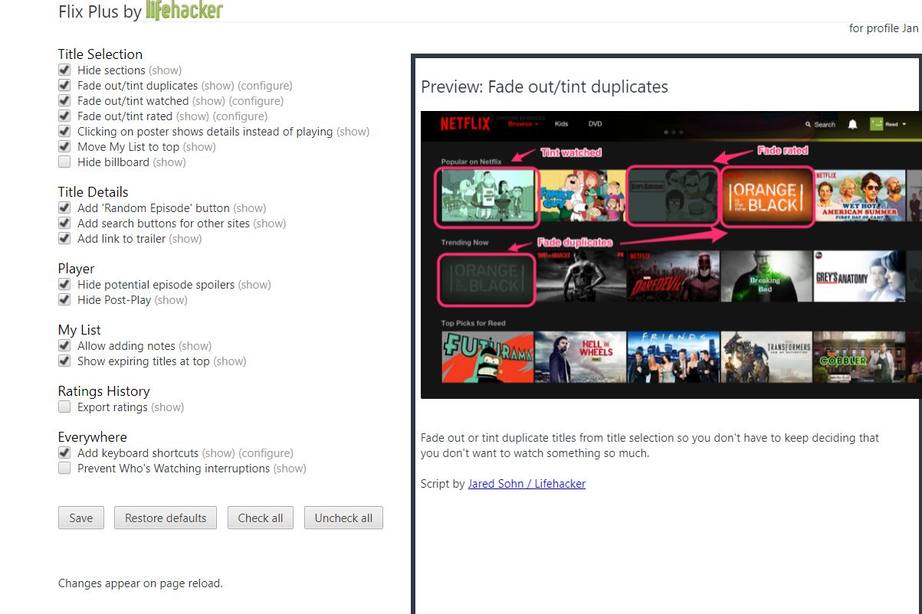Image resolution: width=922 pixels, height=614 pixels.
Task: Click the Uncheck all button
Action: coord(343,518)
